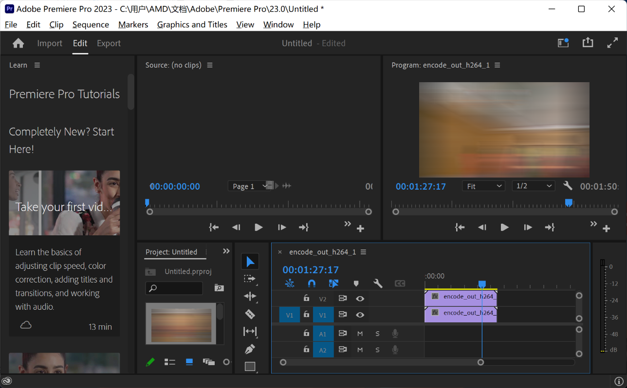Viewport: 627px width, 388px height.
Task: Click the Import workspace button
Action: pos(50,43)
